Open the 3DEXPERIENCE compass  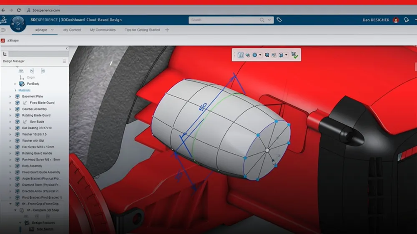[18, 24]
